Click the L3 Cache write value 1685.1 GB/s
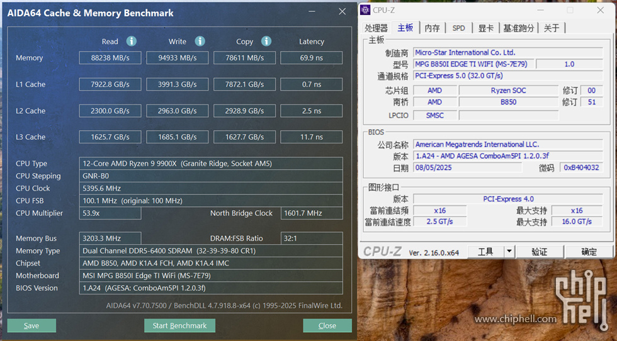The image size is (617, 341). click(178, 137)
